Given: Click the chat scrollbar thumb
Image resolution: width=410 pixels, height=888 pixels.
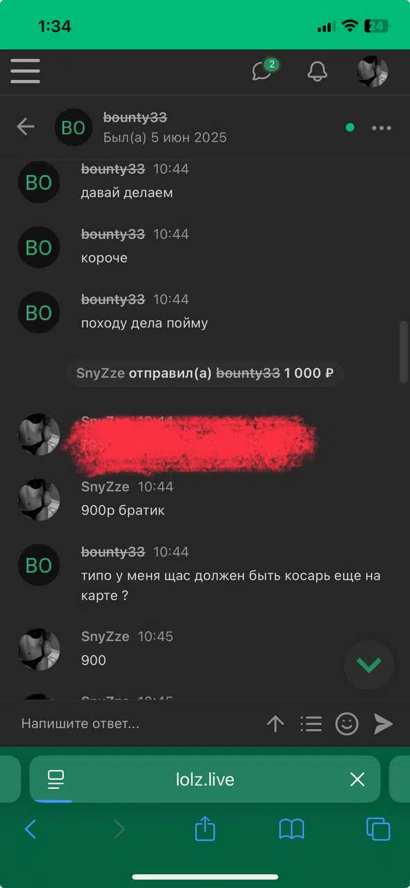Looking at the screenshot, I should tap(404, 352).
